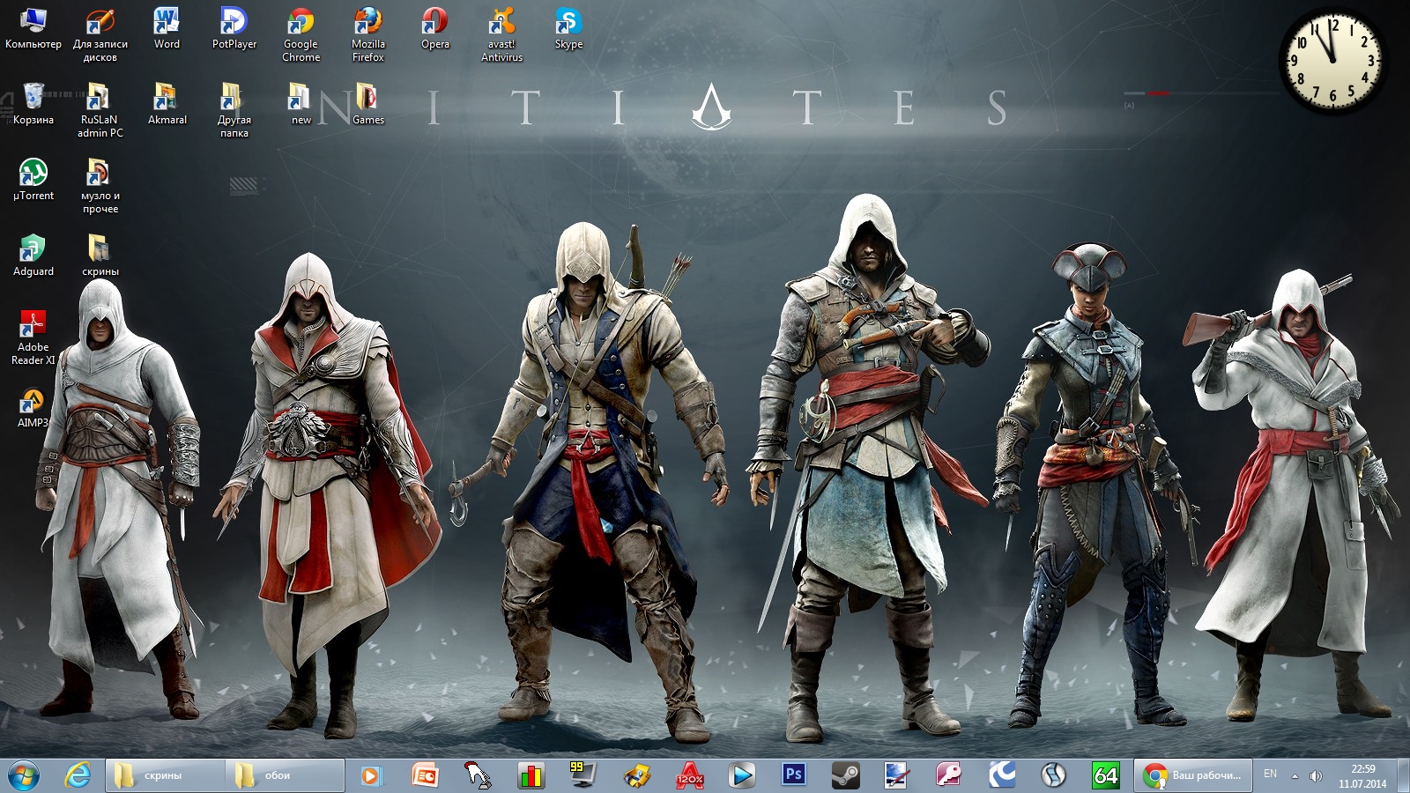Select the скрины desktop folder
The image size is (1410, 793).
pyautogui.click(x=100, y=256)
